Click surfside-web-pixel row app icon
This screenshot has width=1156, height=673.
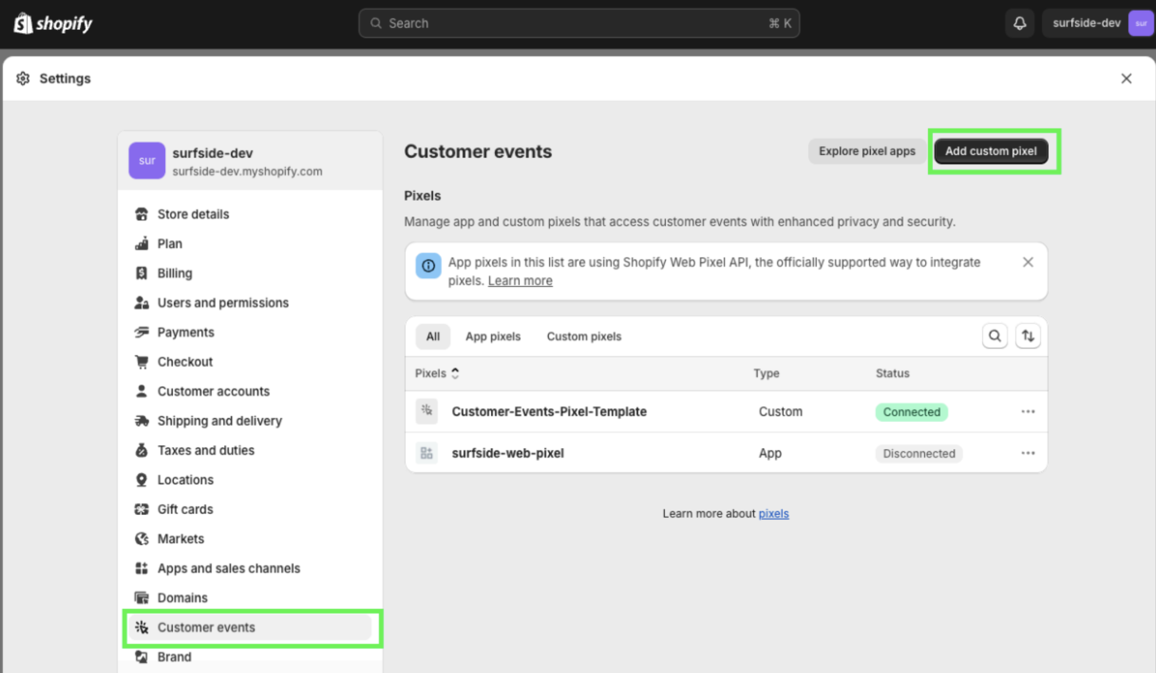click(x=426, y=453)
